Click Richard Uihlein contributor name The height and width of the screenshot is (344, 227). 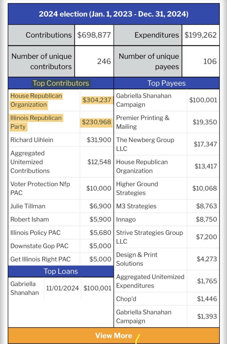point(32,140)
